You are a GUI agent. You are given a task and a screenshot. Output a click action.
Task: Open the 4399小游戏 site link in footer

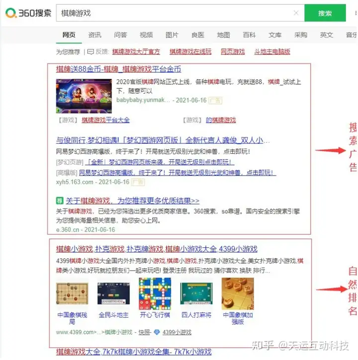click(177, 332)
